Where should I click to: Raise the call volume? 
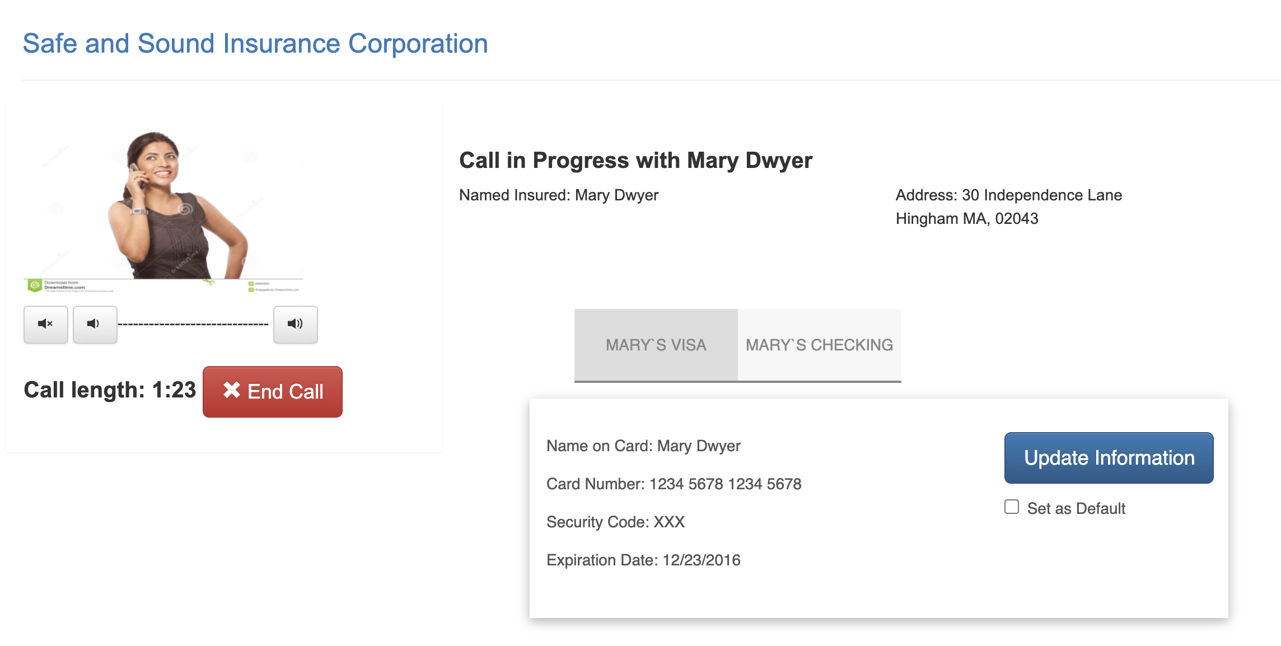coord(296,324)
